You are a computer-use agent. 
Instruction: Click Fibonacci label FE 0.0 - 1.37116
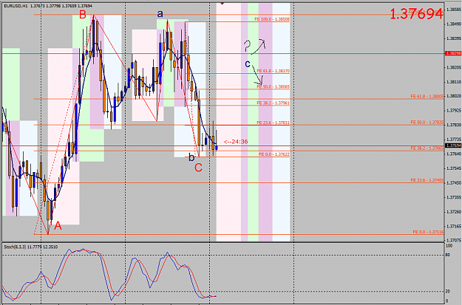tap(428, 232)
